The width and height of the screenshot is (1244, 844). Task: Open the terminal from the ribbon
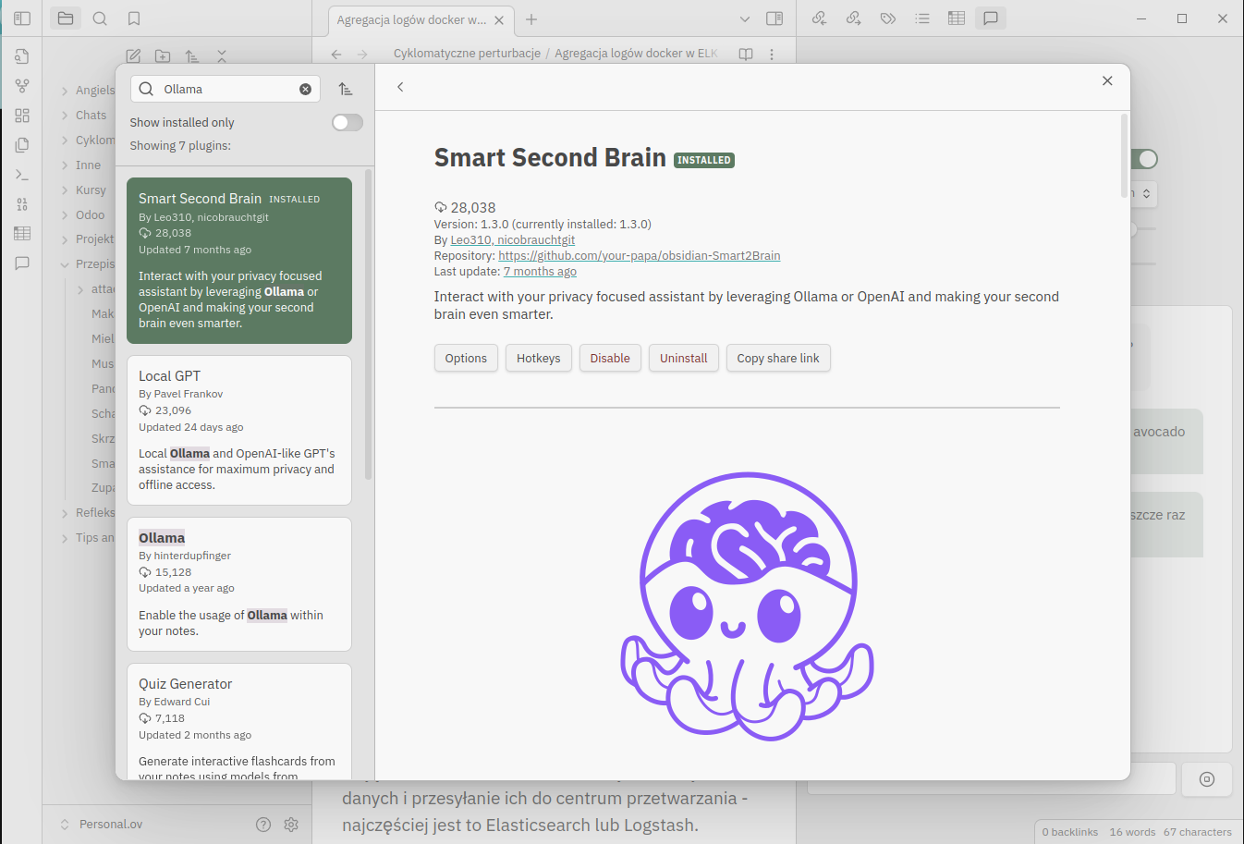pyautogui.click(x=22, y=175)
